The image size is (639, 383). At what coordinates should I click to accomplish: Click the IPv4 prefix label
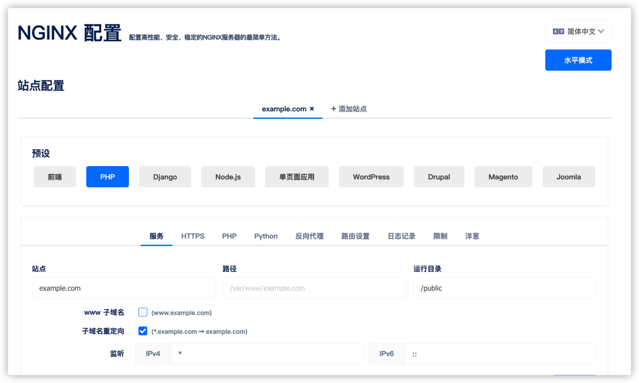pyautogui.click(x=153, y=353)
